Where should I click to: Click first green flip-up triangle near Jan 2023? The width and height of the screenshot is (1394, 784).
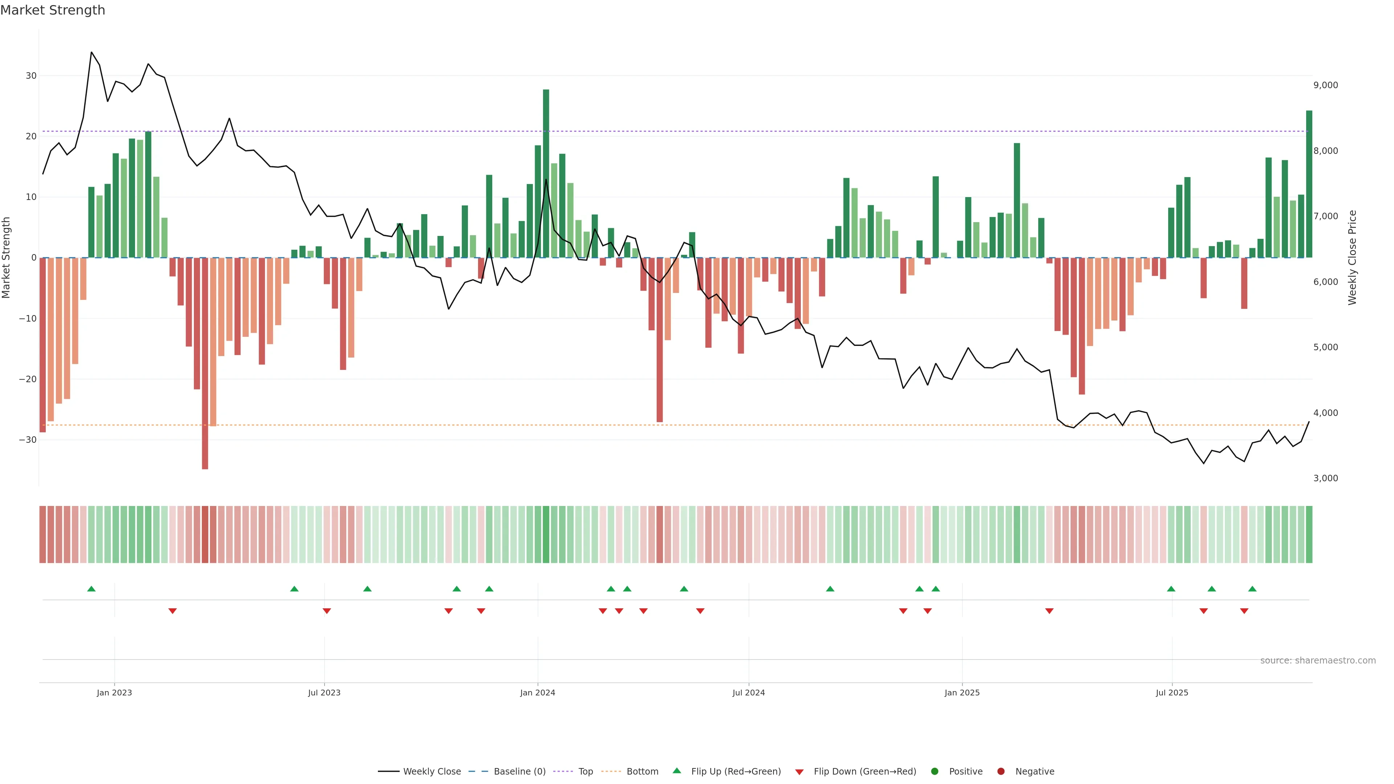click(91, 589)
